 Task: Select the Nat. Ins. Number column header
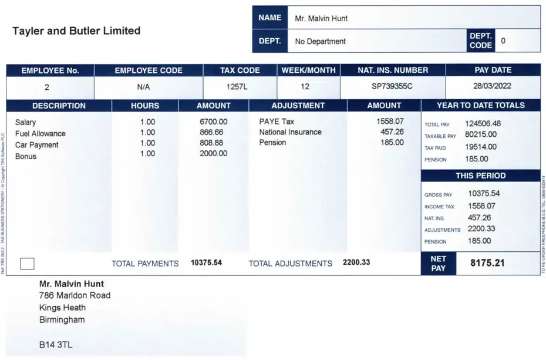tap(393, 70)
